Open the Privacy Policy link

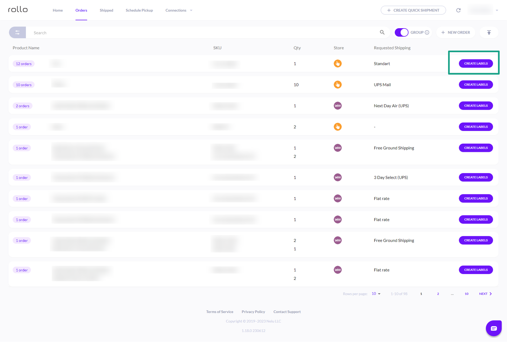253,312
